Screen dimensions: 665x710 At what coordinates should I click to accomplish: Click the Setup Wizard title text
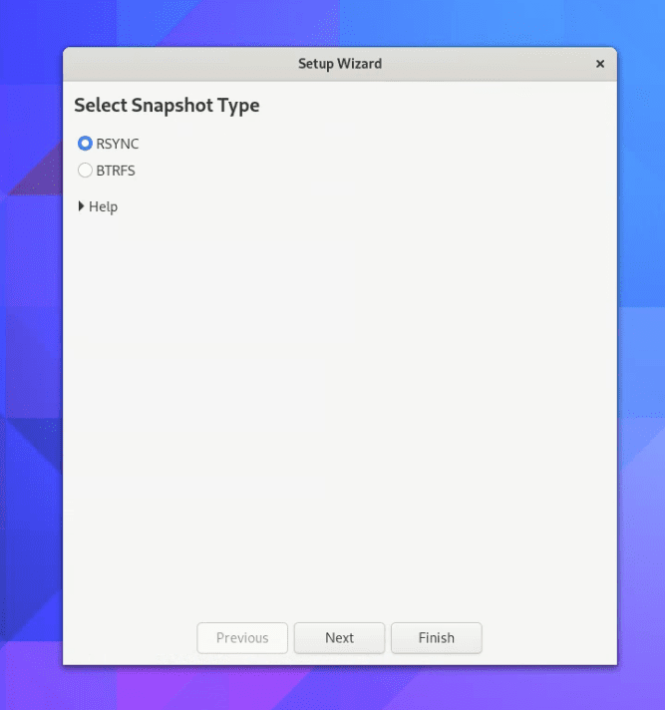coord(340,64)
